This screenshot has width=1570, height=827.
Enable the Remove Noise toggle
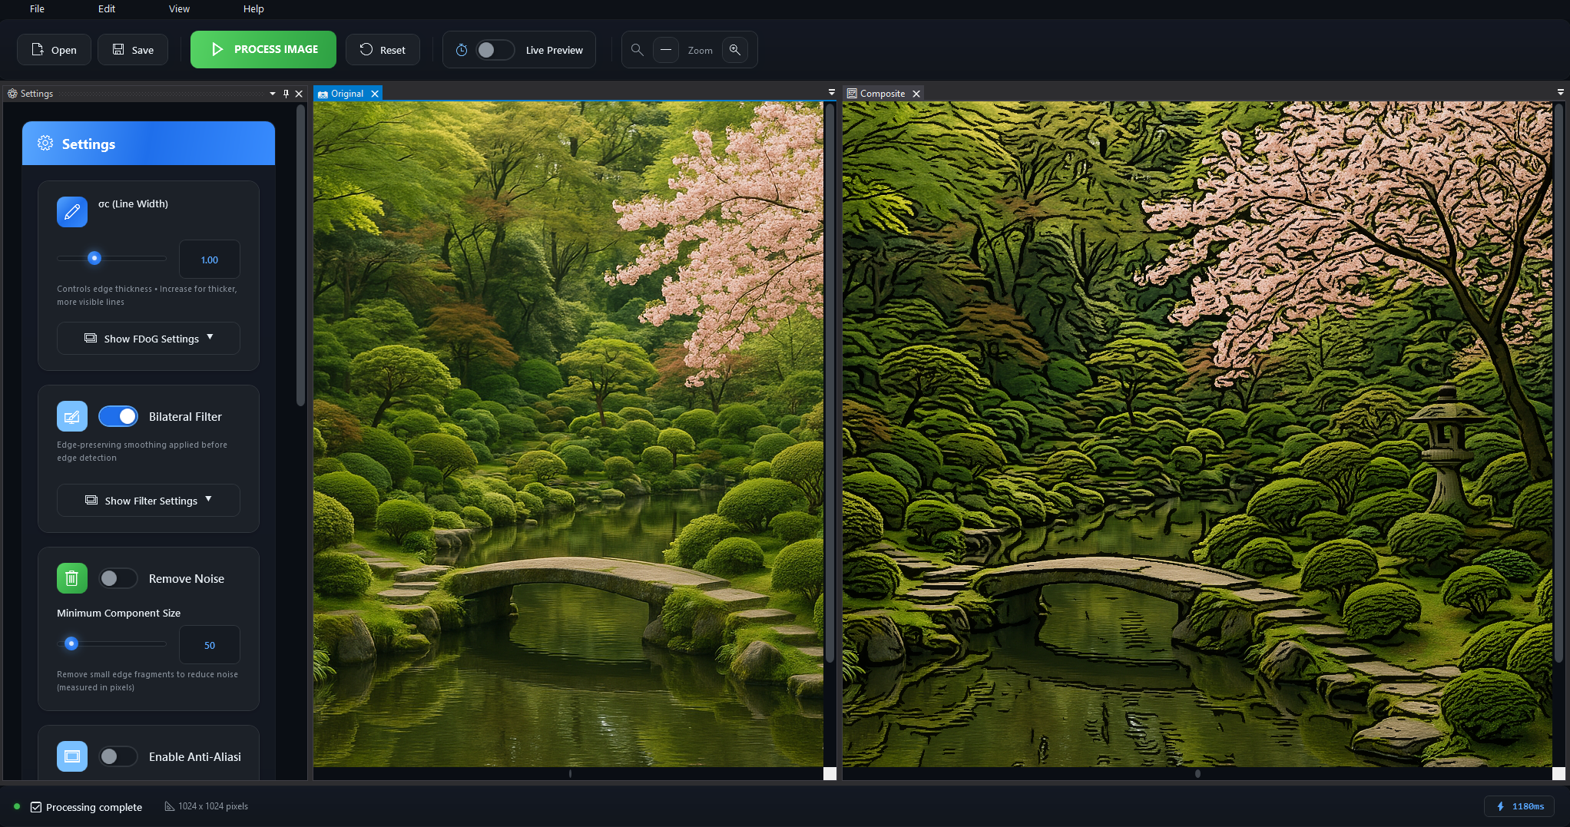118,578
